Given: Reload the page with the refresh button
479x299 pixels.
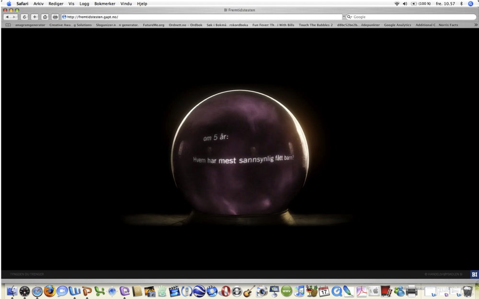Looking at the screenshot, I should (24, 17).
